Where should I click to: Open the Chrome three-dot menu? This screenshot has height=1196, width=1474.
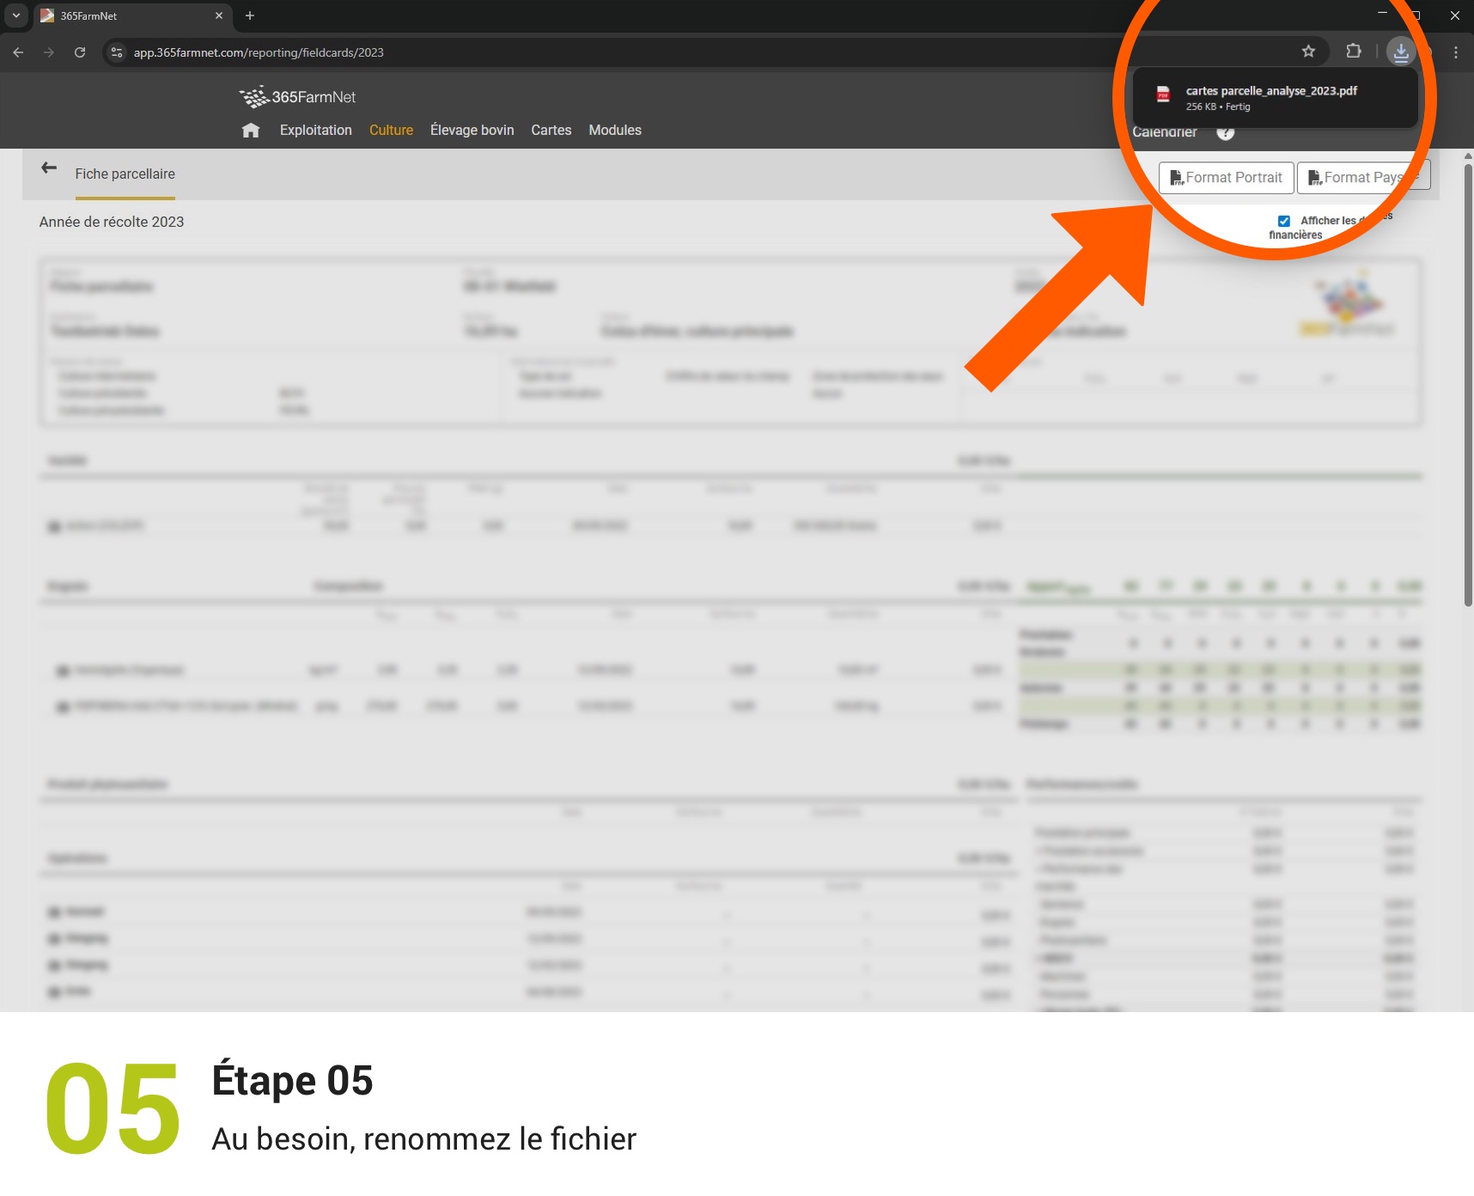coord(1456,52)
